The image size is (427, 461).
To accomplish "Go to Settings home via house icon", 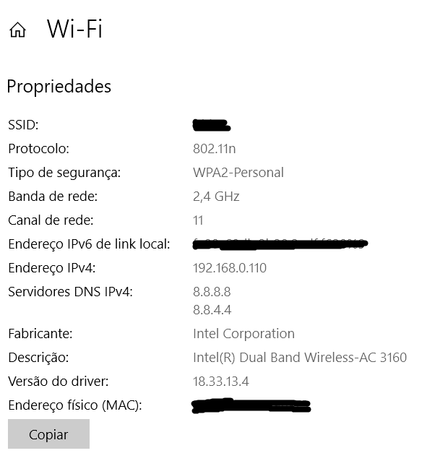I will click(17, 30).
